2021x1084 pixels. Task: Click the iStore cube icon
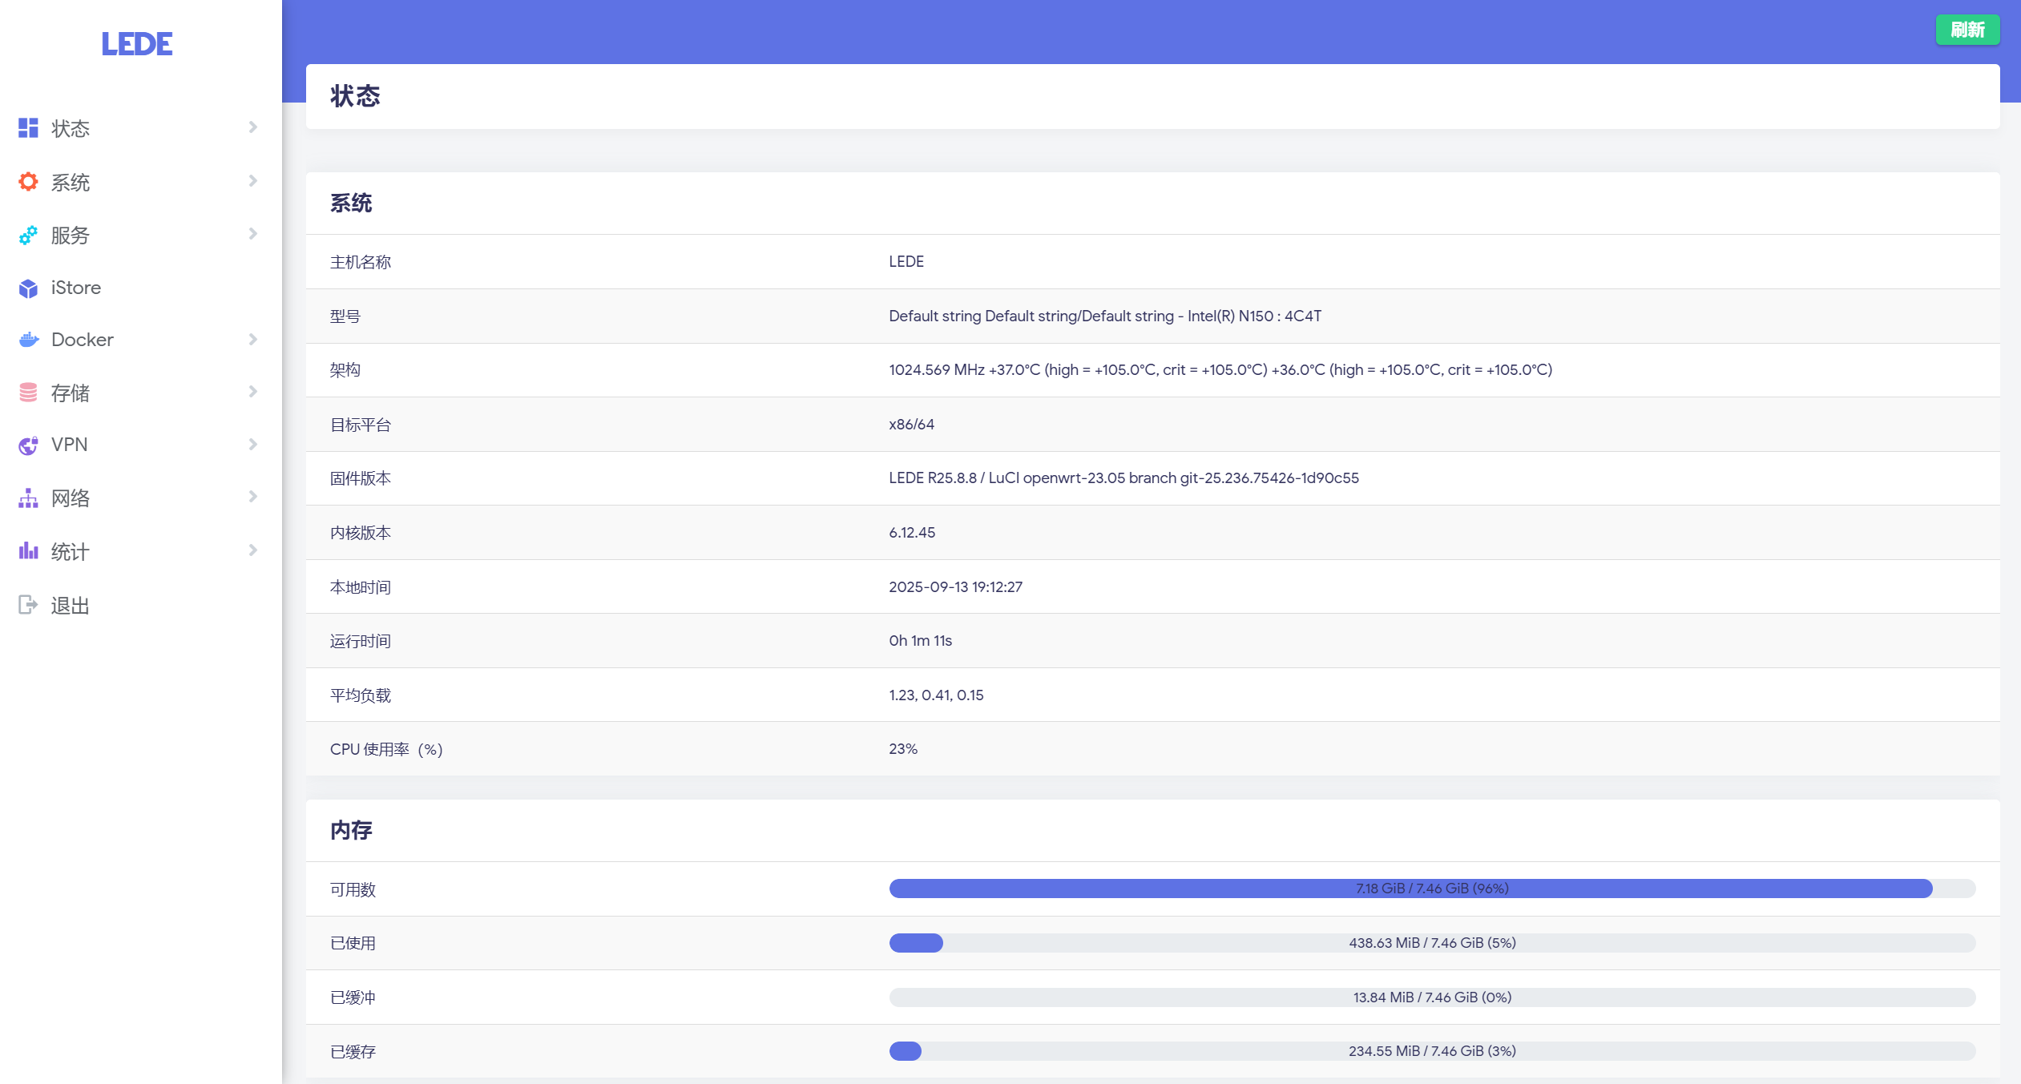[x=28, y=288]
